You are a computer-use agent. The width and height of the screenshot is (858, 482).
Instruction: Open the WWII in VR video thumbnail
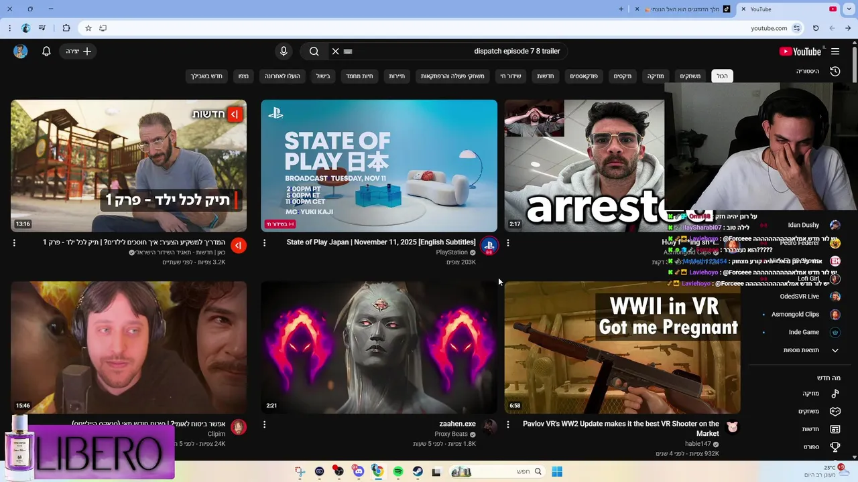pyautogui.click(x=622, y=347)
